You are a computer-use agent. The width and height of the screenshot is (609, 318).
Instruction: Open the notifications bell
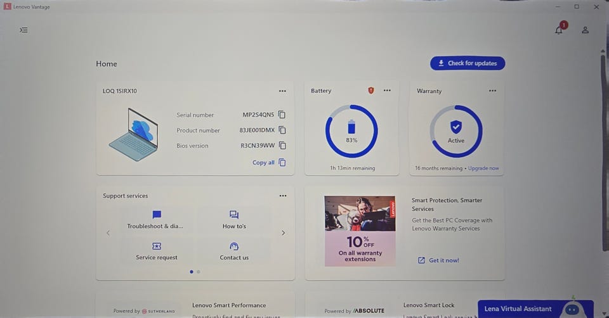click(559, 30)
